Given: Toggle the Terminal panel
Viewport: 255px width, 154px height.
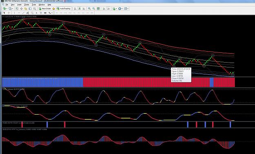Looking at the screenshot, I should click(x=30, y=9).
